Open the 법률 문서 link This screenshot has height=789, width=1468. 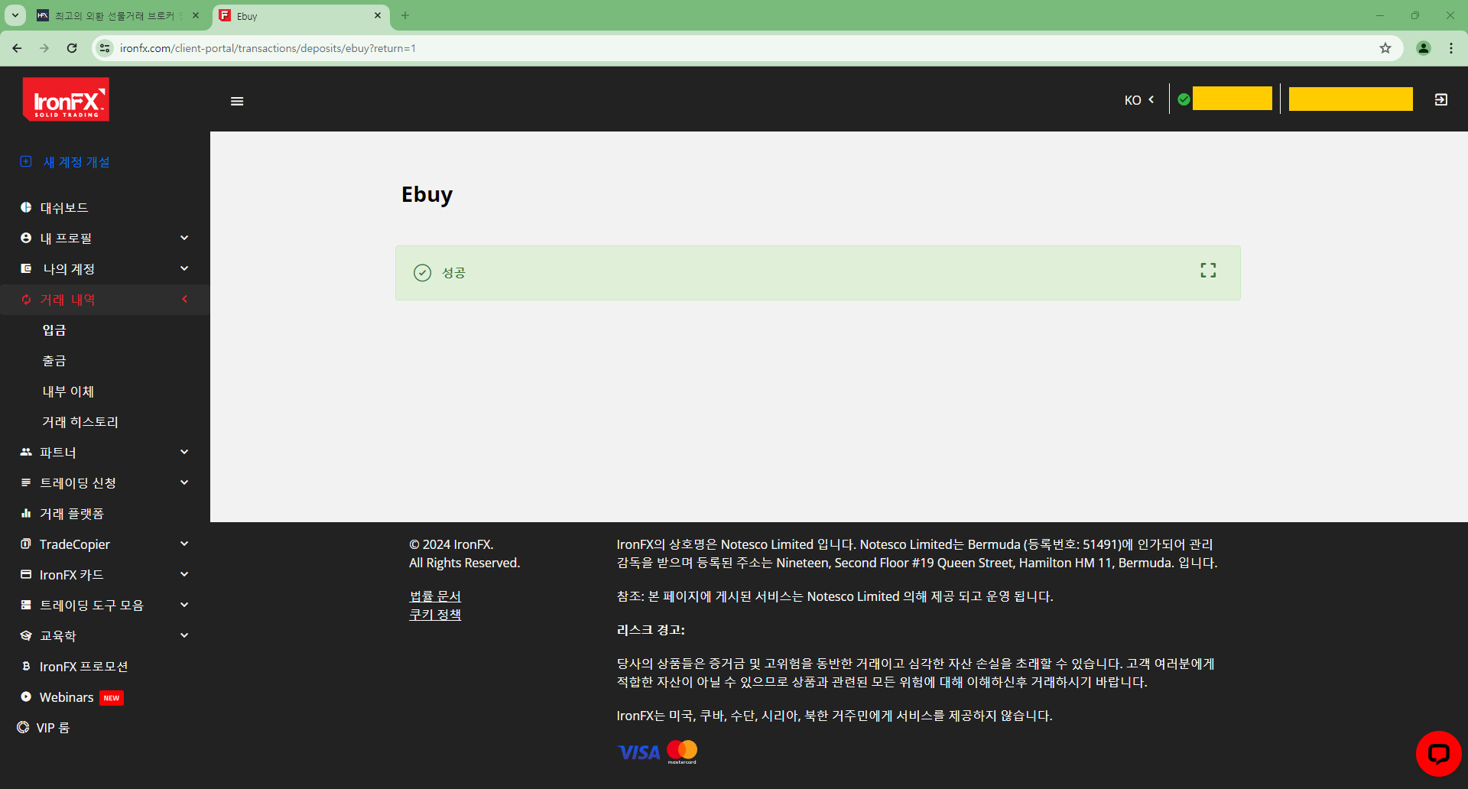pyautogui.click(x=434, y=596)
